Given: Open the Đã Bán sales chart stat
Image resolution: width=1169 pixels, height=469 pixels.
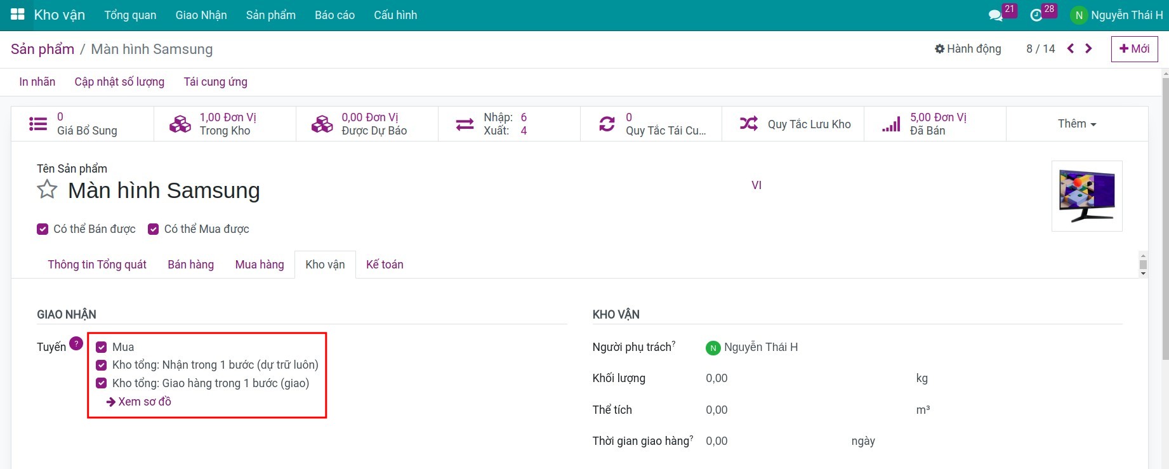Looking at the screenshot, I should pyautogui.click(x=927, y=124).
